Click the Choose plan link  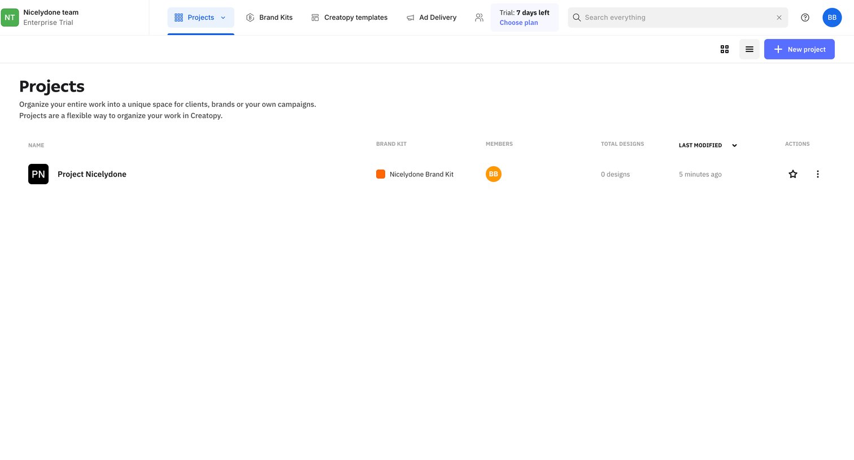518,23
